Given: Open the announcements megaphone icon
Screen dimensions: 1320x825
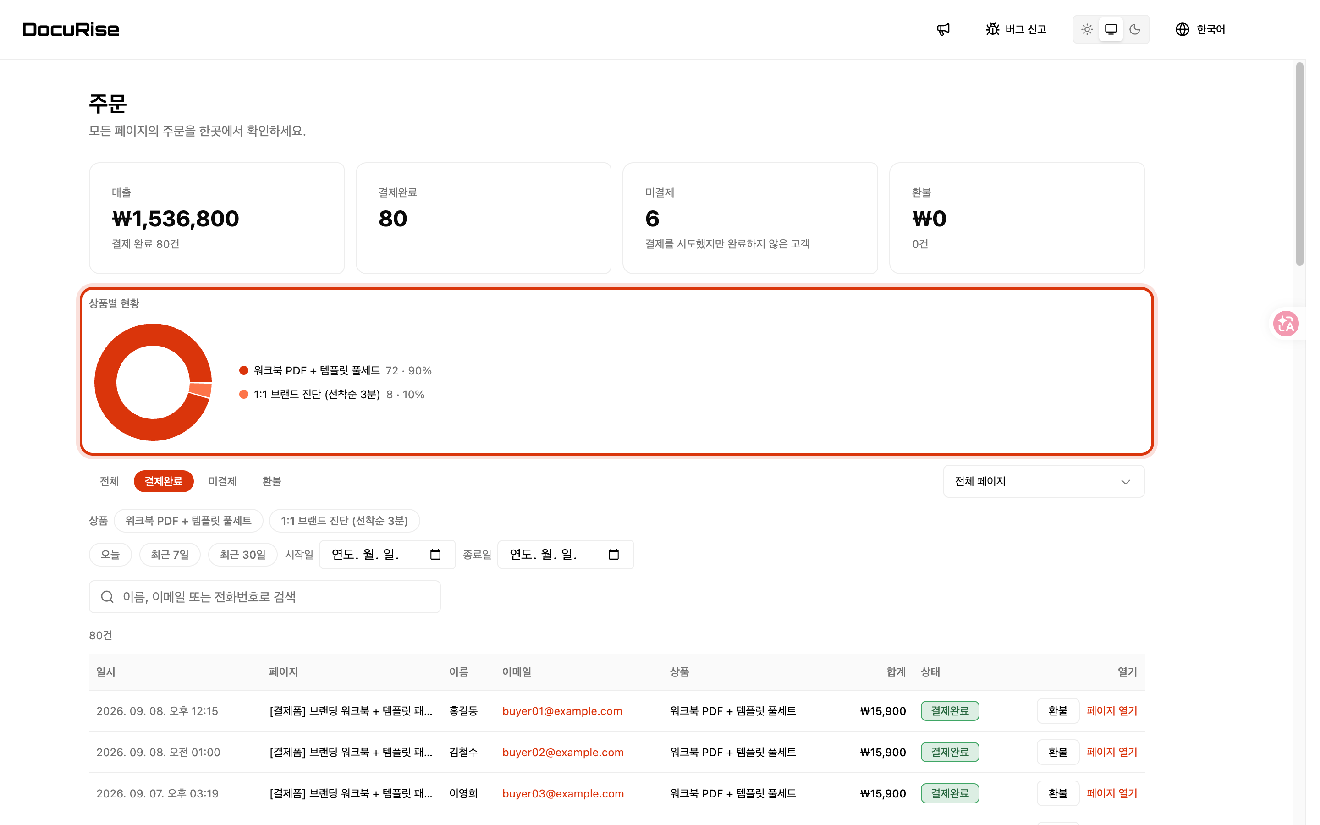Looking at the screenshot, I should (943, 29).
